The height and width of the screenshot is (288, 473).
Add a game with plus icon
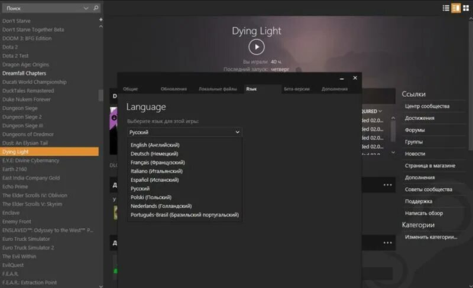[x=101, y=19]
